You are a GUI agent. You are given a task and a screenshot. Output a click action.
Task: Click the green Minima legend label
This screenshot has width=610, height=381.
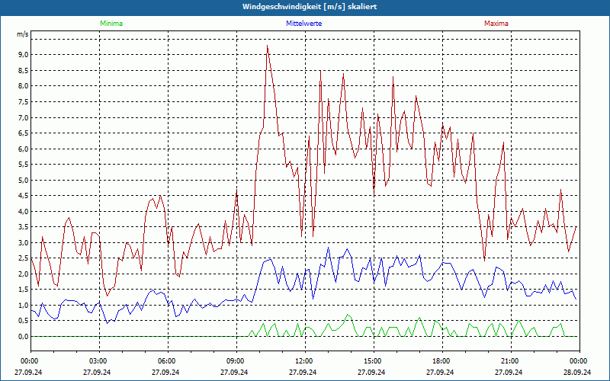111,24
